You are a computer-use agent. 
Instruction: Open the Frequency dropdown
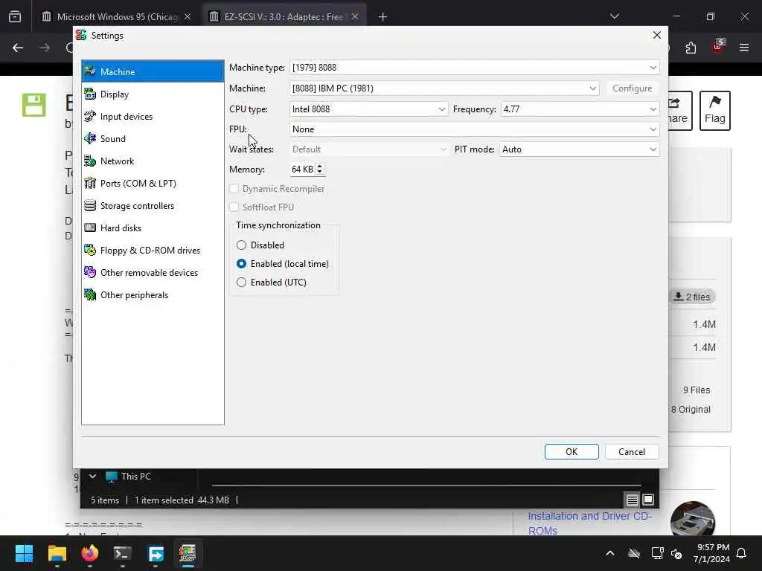point(580,109)
